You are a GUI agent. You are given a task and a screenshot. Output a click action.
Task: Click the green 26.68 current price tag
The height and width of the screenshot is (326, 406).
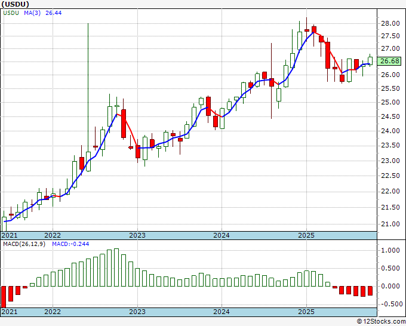pos(390,61)
